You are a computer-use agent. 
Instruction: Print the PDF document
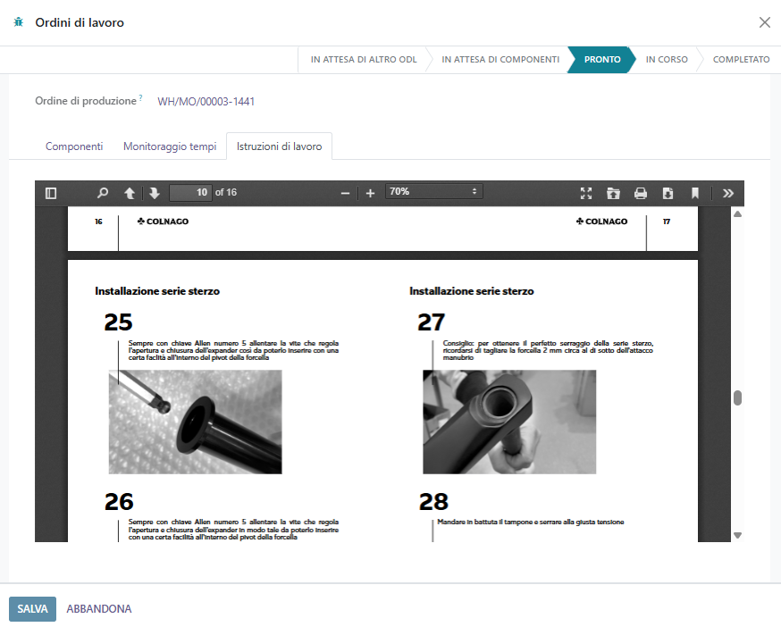pos(640,193)
